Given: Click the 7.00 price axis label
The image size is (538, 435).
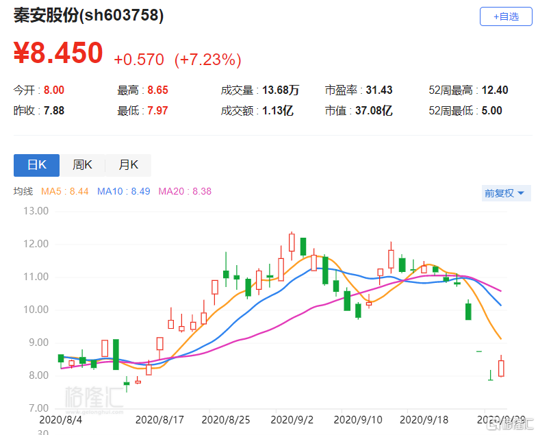Looking at the screenshot, I should [x=38, y=408].
